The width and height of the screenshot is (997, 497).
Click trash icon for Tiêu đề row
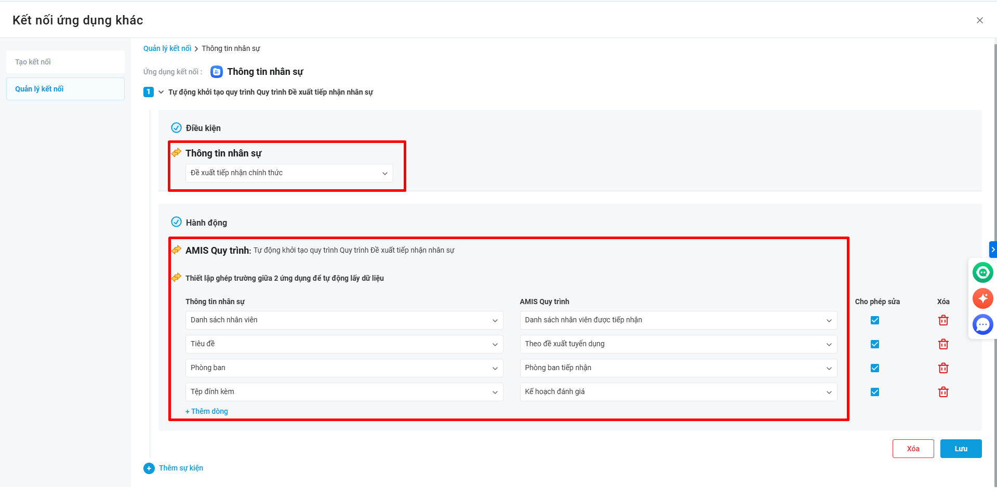[x=943, y=344]
